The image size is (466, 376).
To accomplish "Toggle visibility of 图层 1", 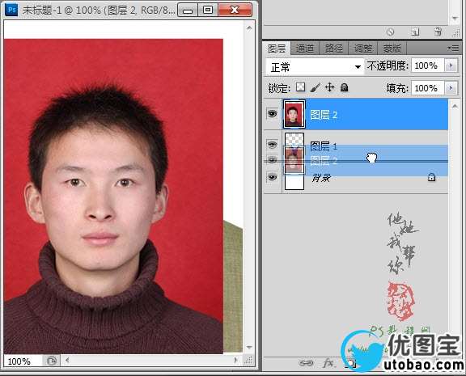I will [272, 145].
